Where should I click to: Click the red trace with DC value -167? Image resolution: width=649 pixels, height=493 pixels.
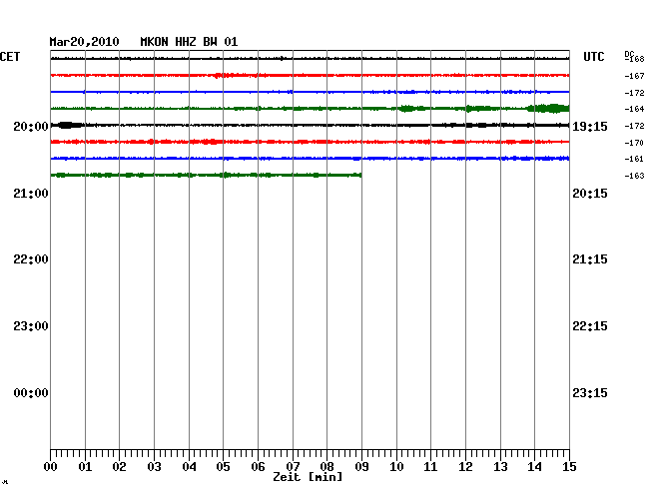[310, 75]
